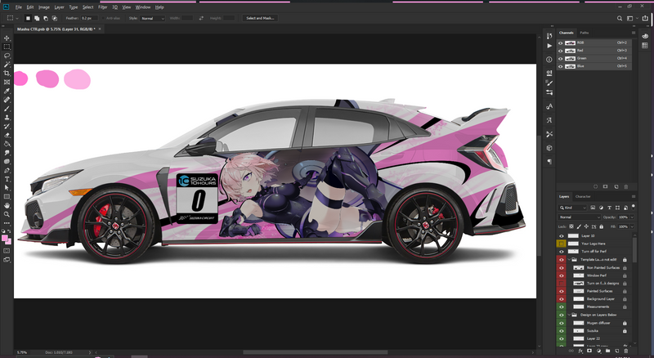Open the layer blend mode dropdown
654x358 pixels.
point(575,217)
